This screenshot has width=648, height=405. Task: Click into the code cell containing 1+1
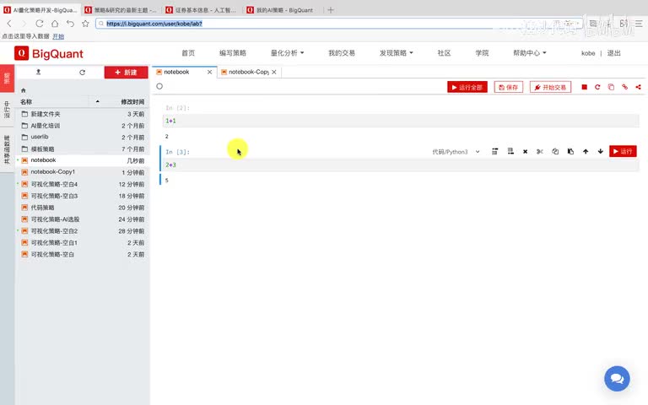click(x=401, y=121)
